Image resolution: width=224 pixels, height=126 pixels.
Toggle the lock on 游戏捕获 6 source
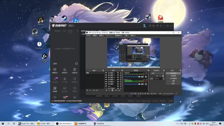(121, 73)
